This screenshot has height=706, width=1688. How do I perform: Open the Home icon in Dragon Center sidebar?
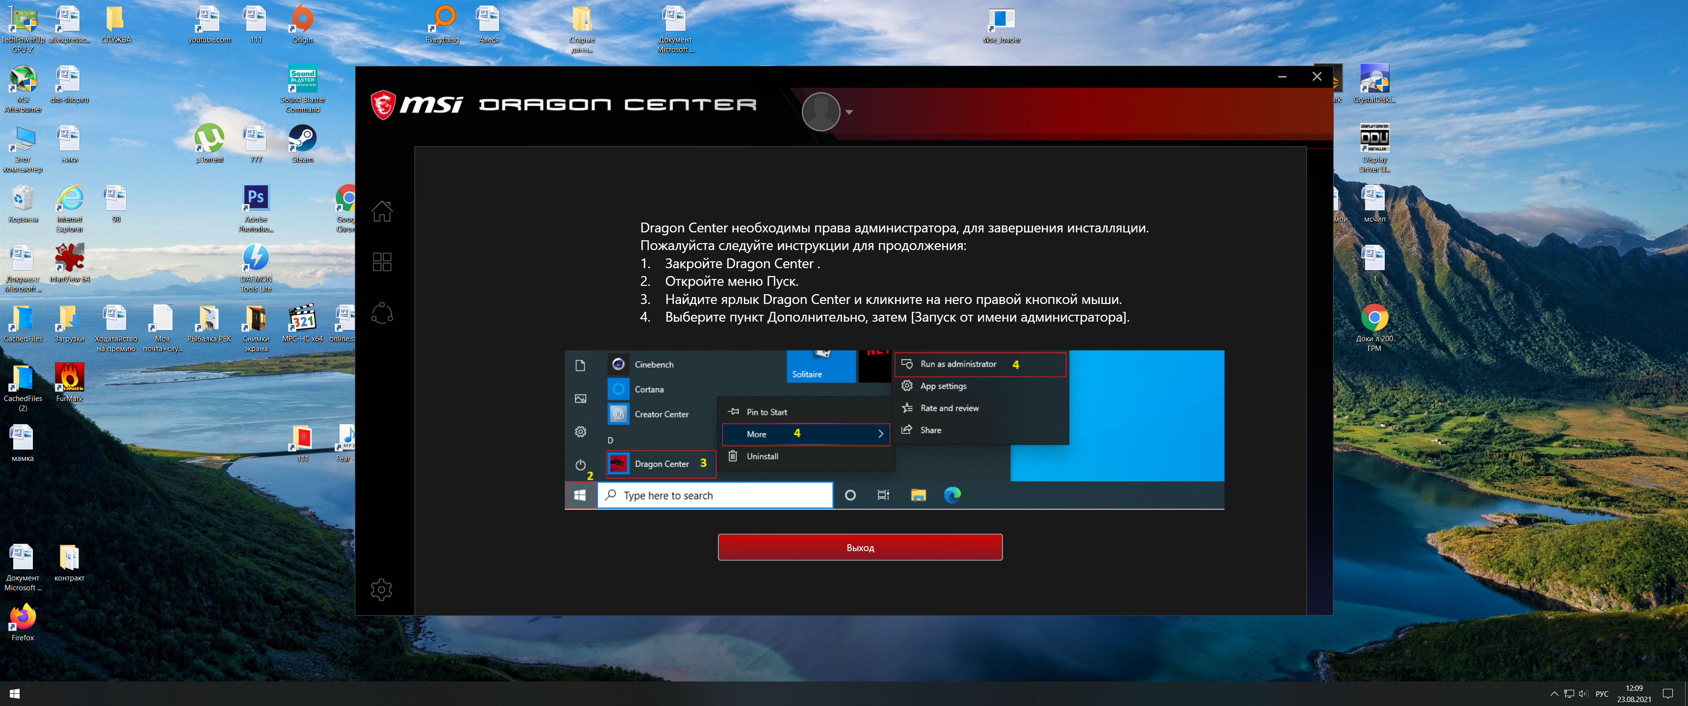pyautogui.click(x=382, y=211)
